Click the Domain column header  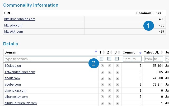11,52
